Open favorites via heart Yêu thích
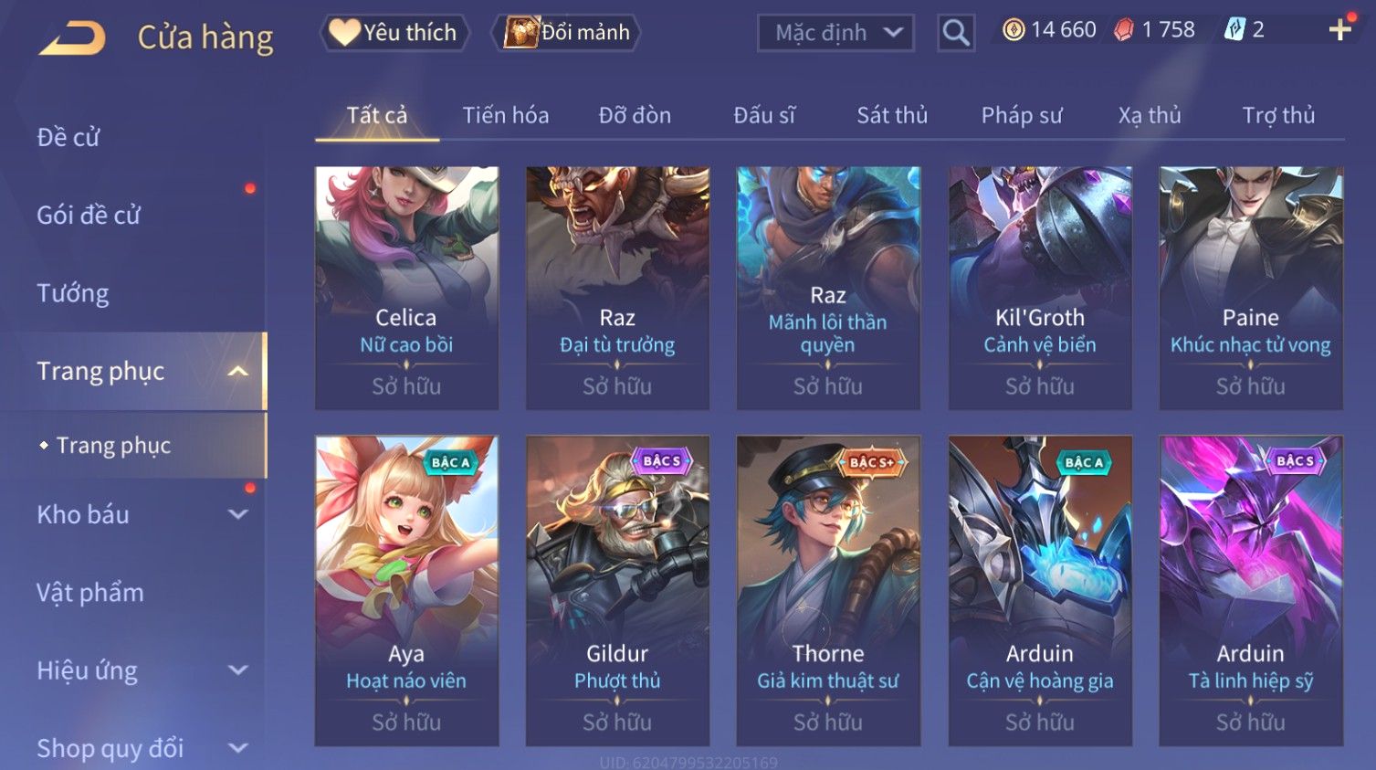 coord(394,33)
